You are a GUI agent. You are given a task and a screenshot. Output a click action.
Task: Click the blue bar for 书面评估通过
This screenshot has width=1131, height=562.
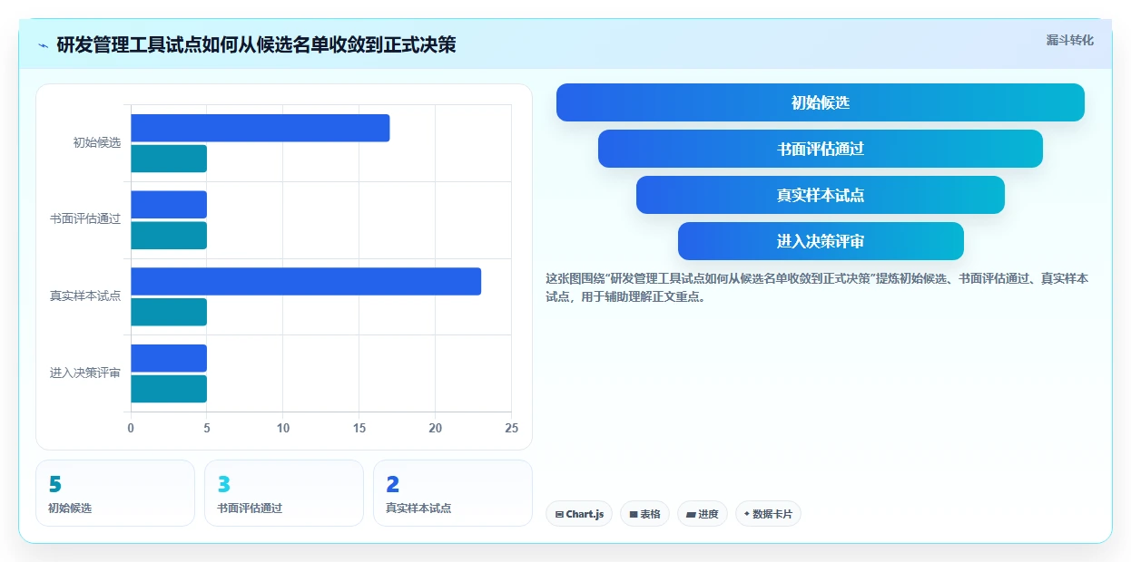(x=169, y=205)
